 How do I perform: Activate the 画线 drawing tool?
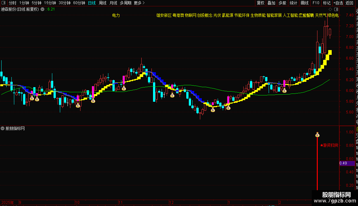(304, 3)
